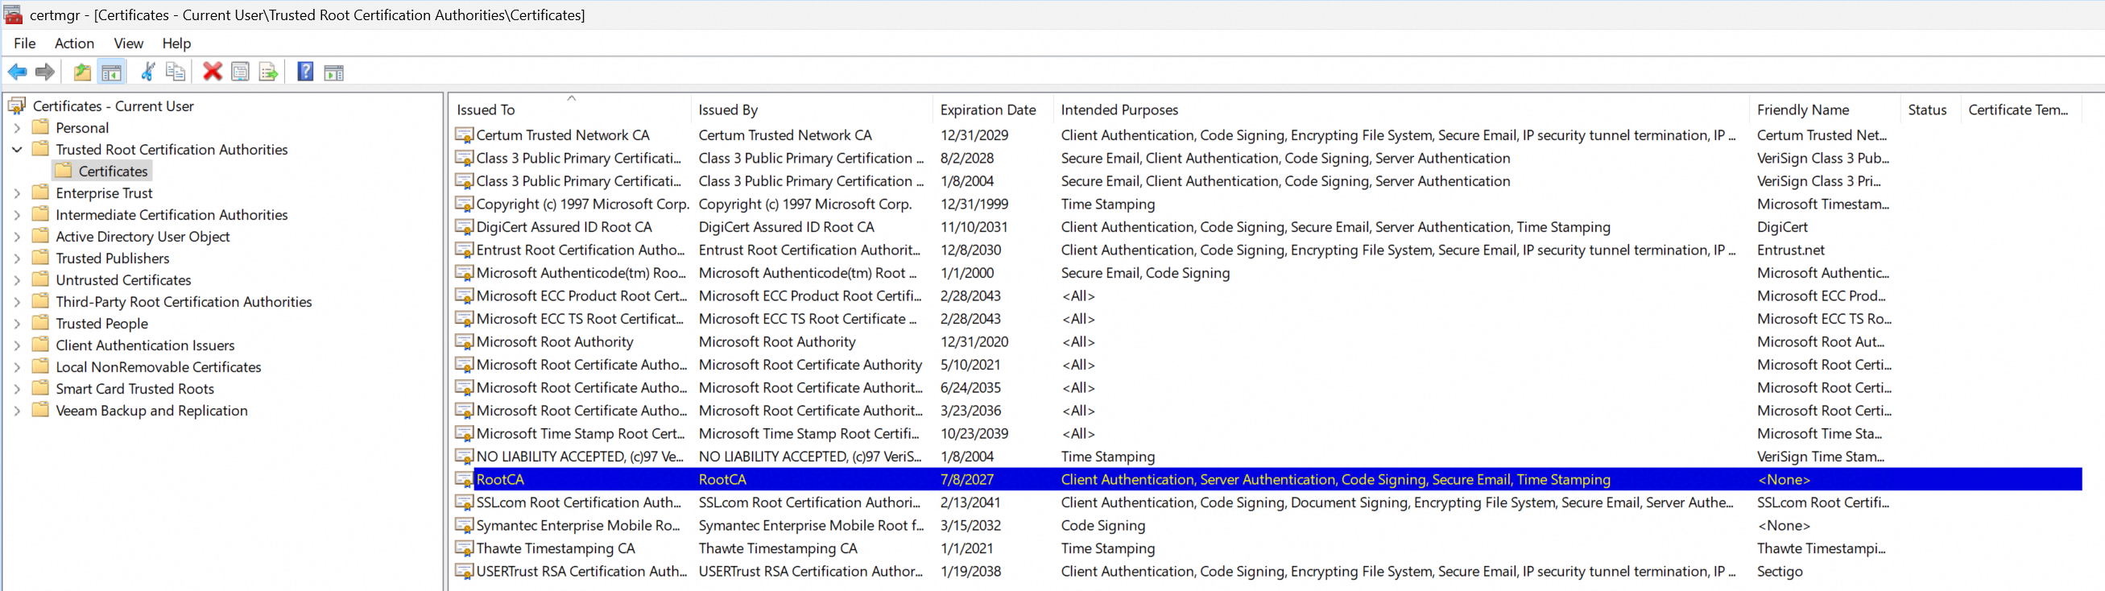The image size is (2105, 591).
Task: Click the certificate icon beside SSL.com Root Certification
Action: pyautogui.click(x=464, y=502)
